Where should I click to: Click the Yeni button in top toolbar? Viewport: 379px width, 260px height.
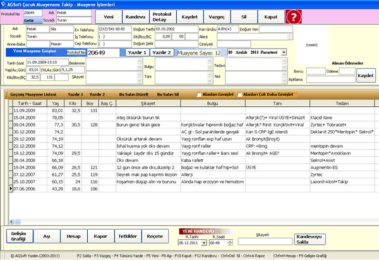coord(109,16)
